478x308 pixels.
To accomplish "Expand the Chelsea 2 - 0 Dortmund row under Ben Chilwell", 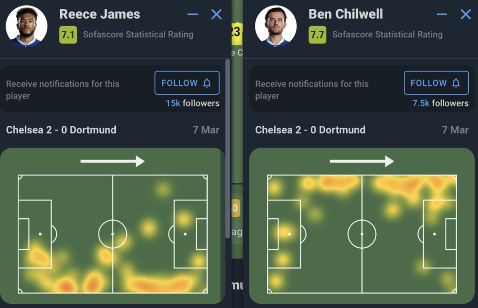I will [362, 130].
